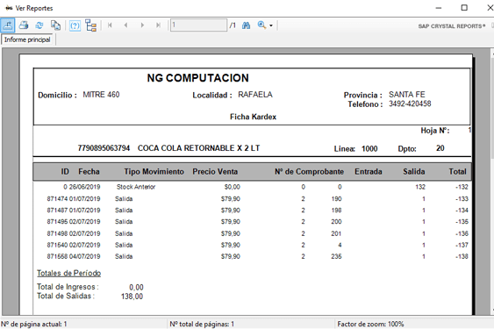Open the binoculars Find Text tool

coord(246,25)
